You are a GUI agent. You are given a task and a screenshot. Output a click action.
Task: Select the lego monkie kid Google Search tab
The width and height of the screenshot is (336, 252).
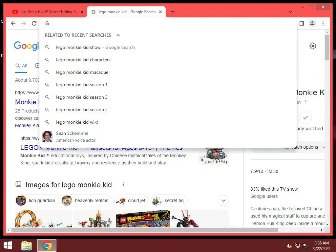[126, 12]
